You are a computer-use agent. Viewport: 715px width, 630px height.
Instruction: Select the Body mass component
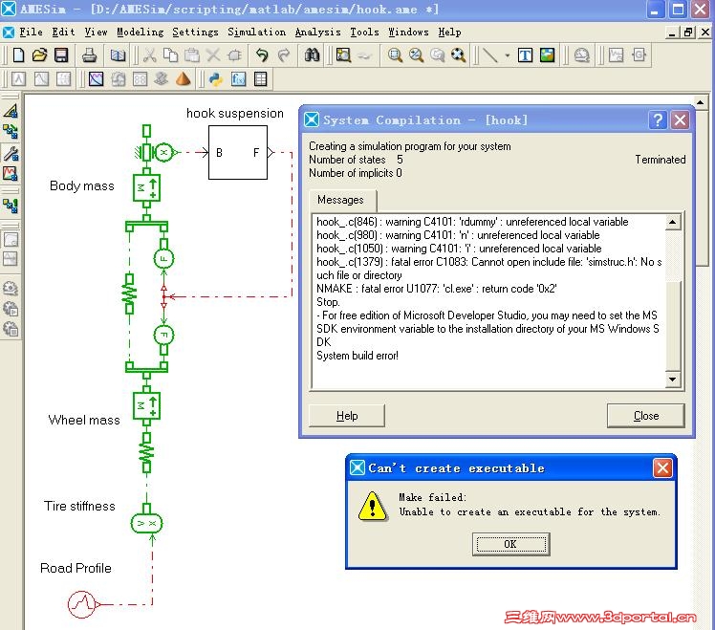pos(146,187)
